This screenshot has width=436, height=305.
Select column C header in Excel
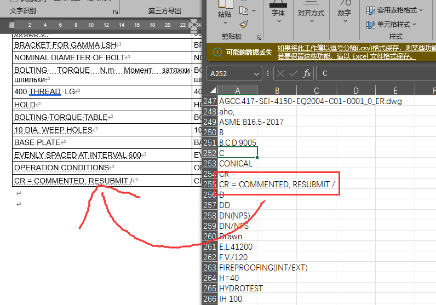(317, 91)
